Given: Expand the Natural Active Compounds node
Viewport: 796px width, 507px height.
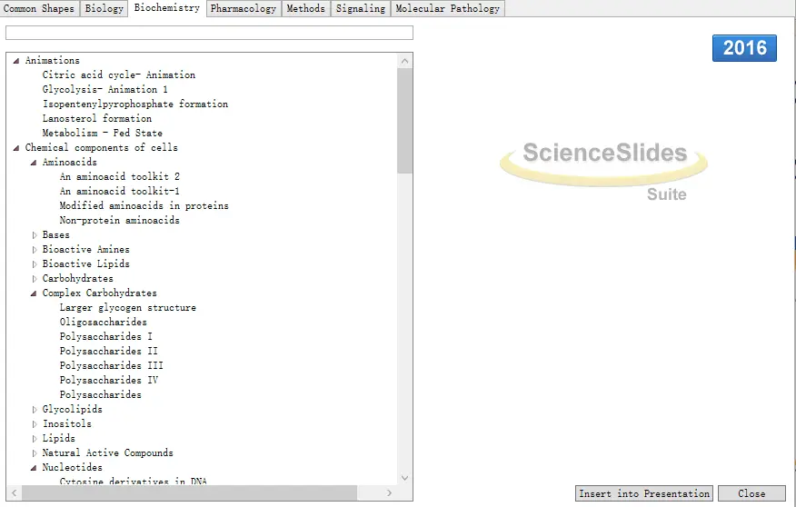Looking at the screenshot, I should point(35,453).
